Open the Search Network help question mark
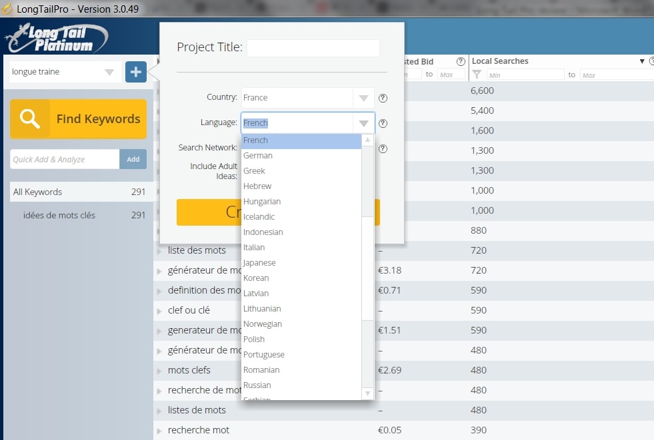This screenshot has height=440, width=654. coord(383,149)
